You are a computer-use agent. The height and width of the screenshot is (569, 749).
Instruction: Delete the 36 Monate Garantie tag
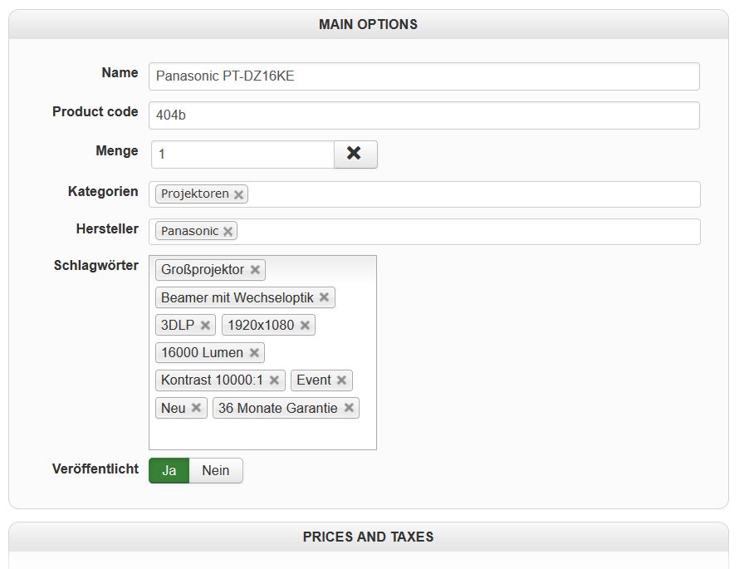pyautogui.click(x=349, y=408)
